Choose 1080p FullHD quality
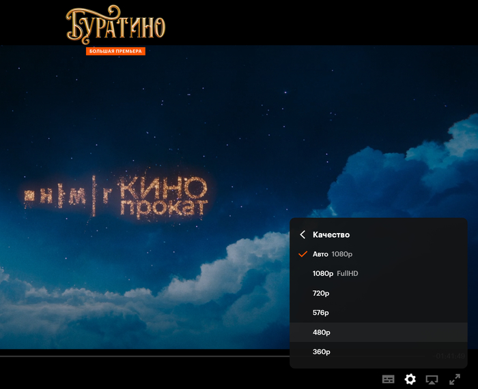478x389 pixels. coord(378,273)
